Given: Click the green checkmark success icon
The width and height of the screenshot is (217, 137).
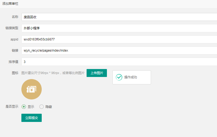Looking at the screenshot, I should [x=119, y=77].
